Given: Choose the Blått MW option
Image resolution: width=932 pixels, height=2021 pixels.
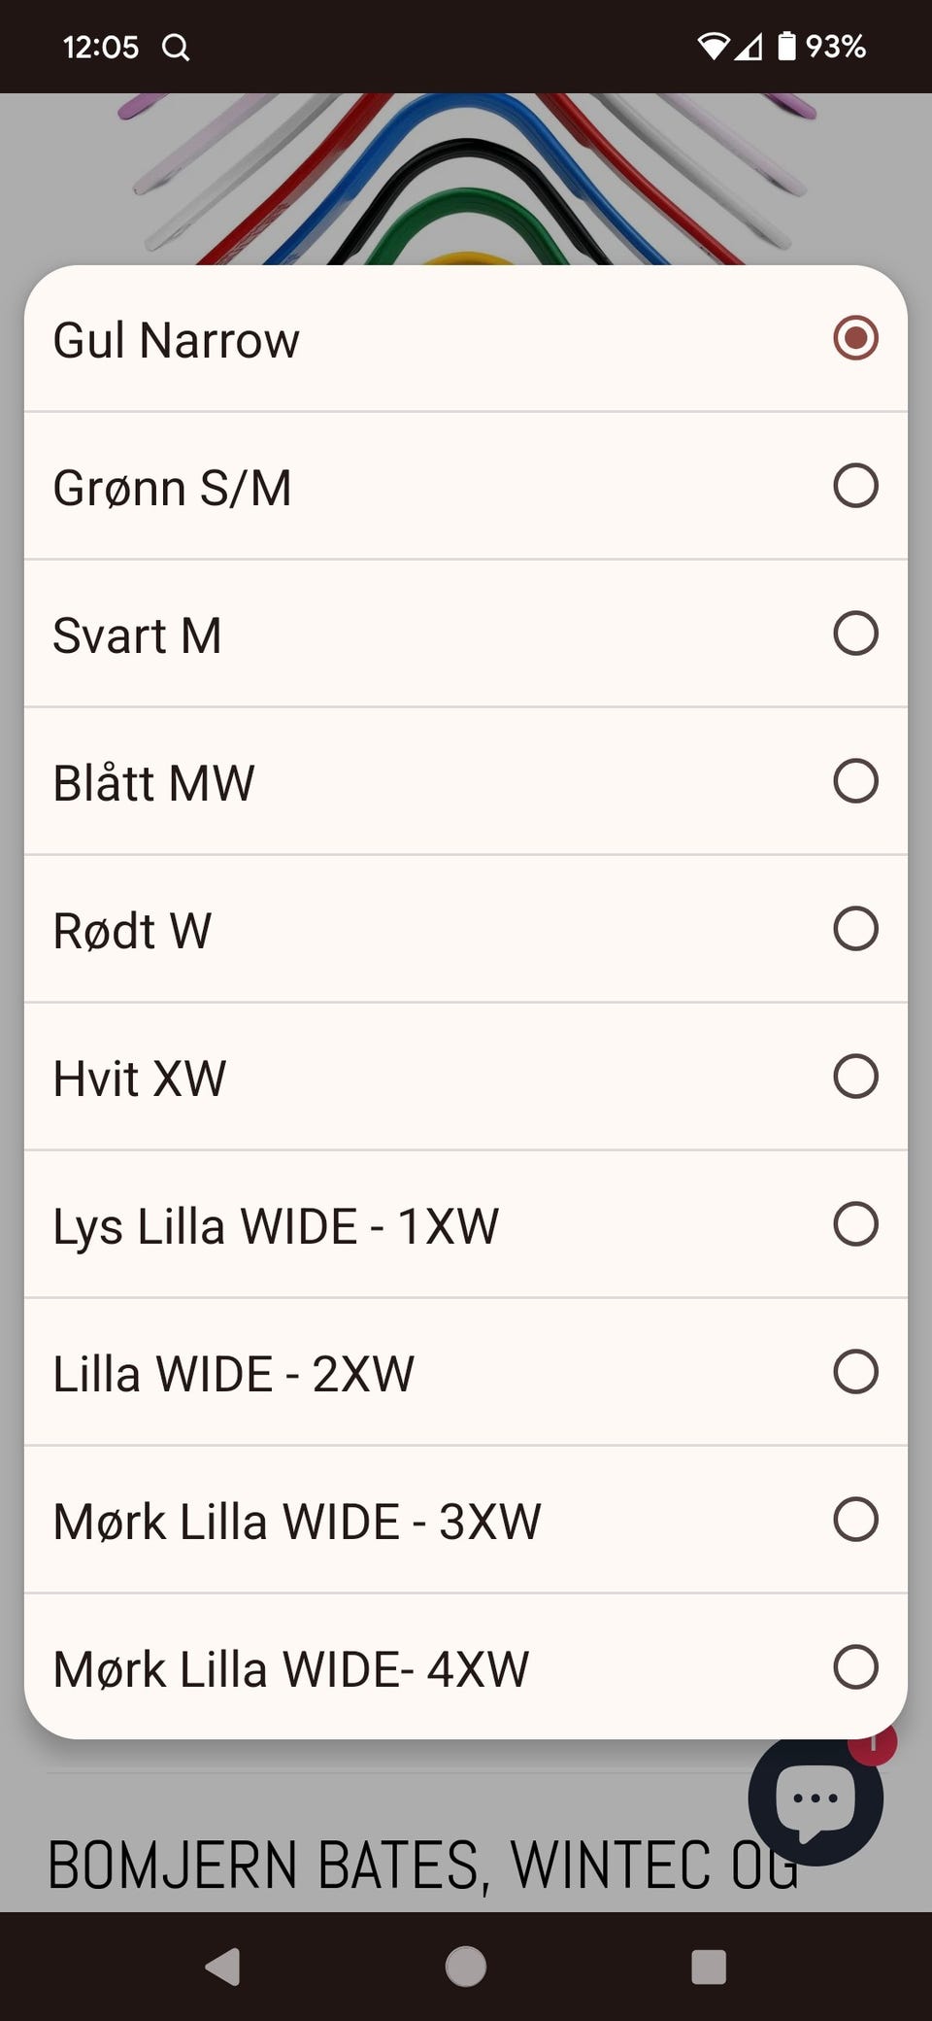Looking at the screenshot, I should point(466,781).
